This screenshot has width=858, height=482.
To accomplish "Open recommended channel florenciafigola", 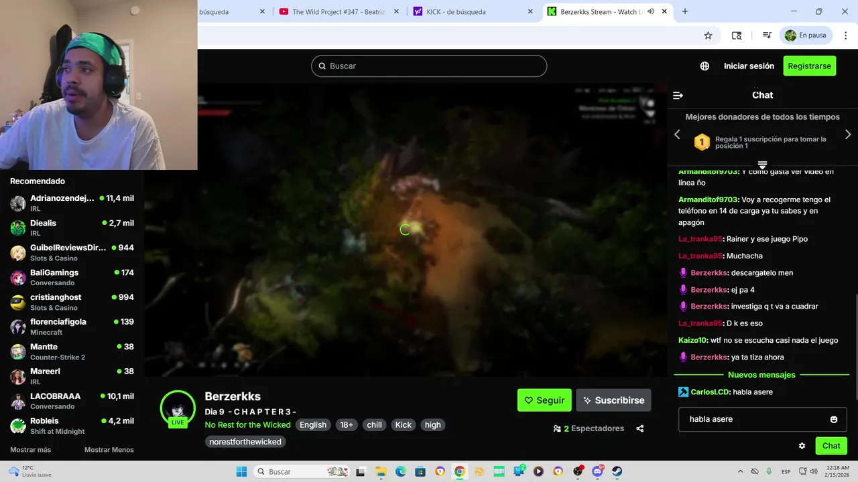I will tap(72, 327).
